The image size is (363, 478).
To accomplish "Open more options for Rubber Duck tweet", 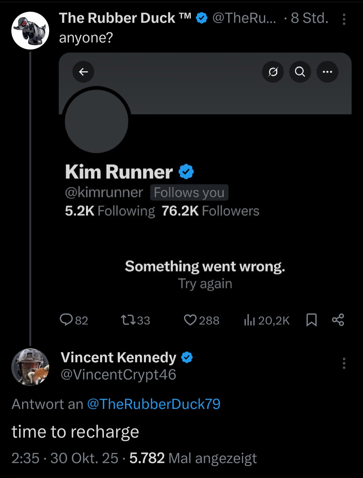I will click(344, 19).
